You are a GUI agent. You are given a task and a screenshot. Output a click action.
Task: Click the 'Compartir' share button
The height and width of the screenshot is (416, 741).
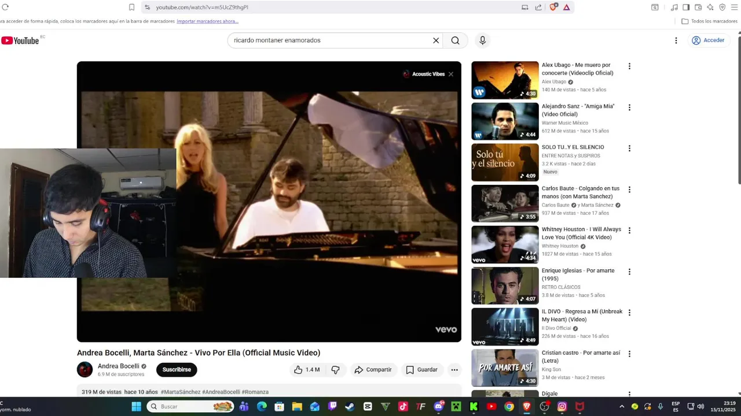tap(373, 370)
